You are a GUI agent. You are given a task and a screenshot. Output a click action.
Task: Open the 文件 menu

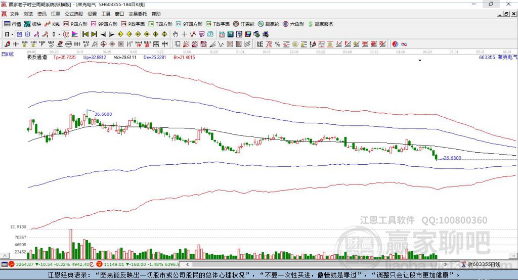pos(14,14)
